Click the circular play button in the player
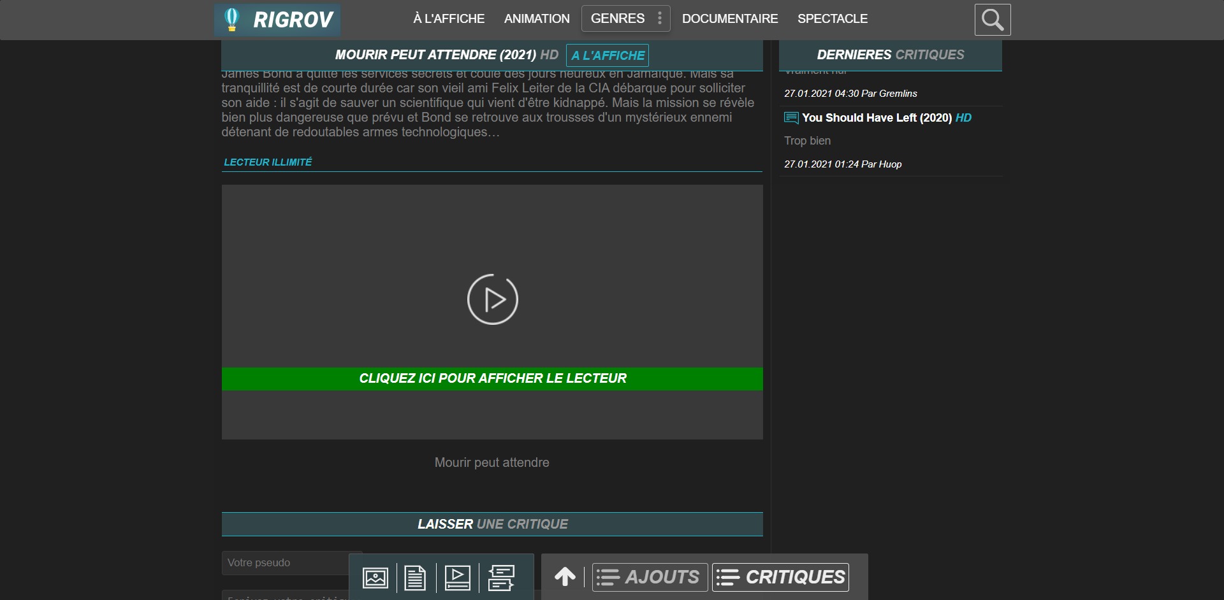 492,299
